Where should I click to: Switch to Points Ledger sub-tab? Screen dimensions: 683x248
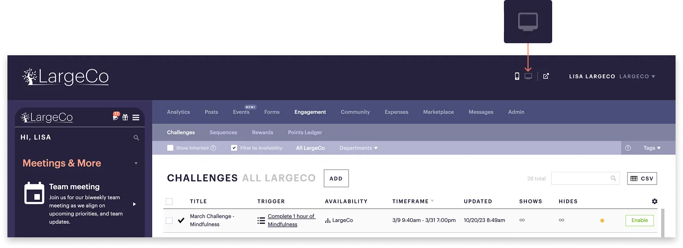(305, 132)
